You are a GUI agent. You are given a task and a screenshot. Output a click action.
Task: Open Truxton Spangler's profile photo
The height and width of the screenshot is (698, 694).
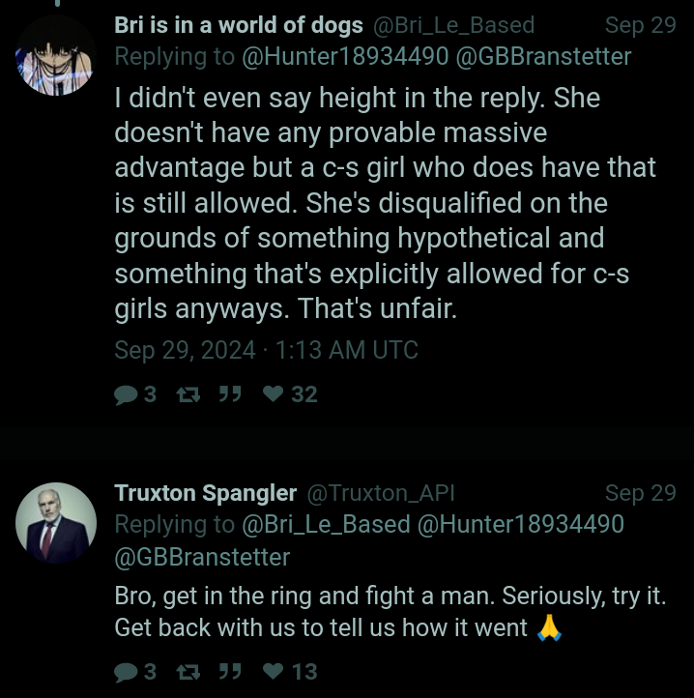pyautogui.click(x=55, y=522)
